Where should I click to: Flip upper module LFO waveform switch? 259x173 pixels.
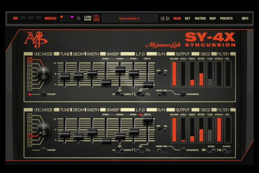pos(141,94)
